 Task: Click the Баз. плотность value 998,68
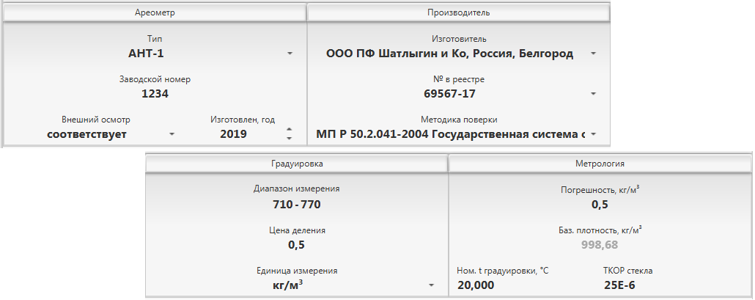pos(600,245)
